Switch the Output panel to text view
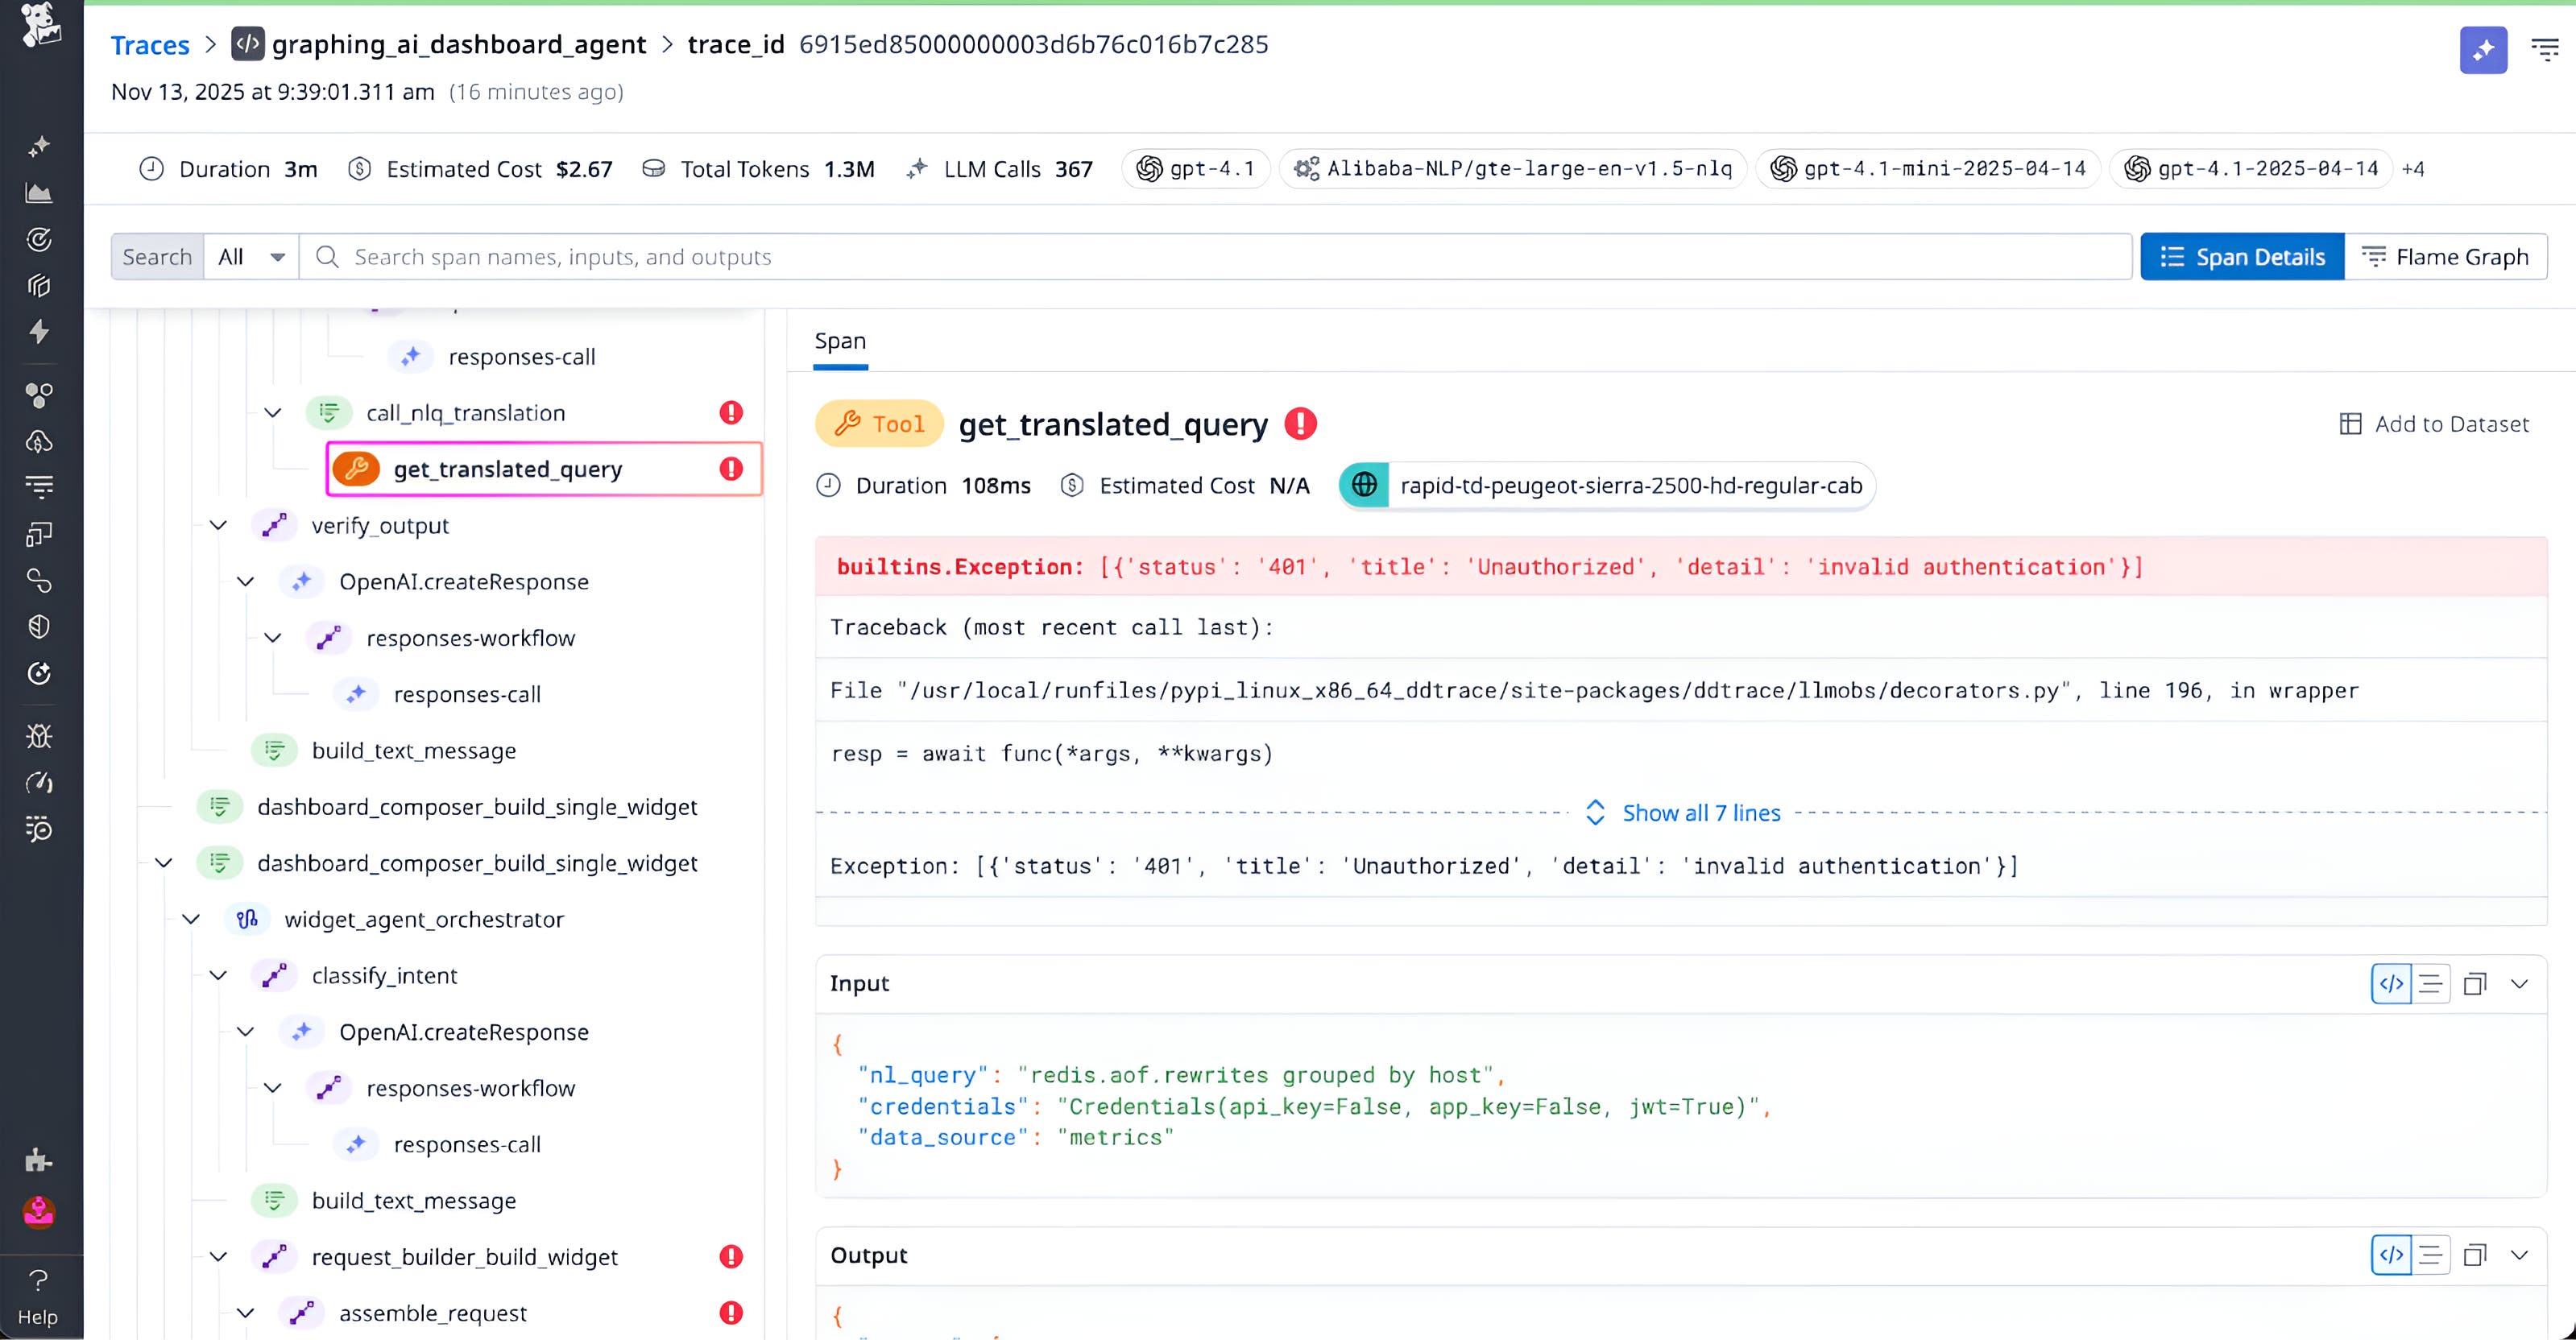This screenshot has width=2576, height=1340. [x=2431, y=1255]
